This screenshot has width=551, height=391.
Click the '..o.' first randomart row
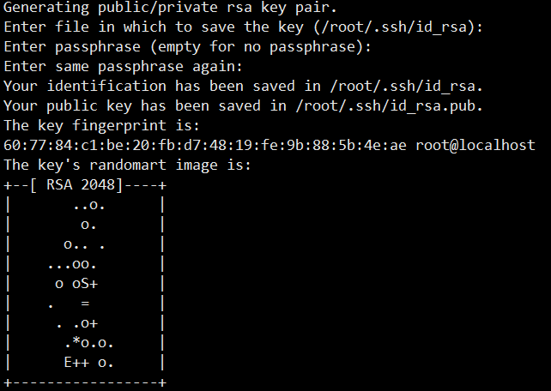tap(89, 205)
